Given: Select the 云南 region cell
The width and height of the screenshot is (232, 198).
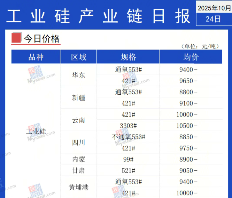Looking at the screenshot, I should (x=79, y=120).
